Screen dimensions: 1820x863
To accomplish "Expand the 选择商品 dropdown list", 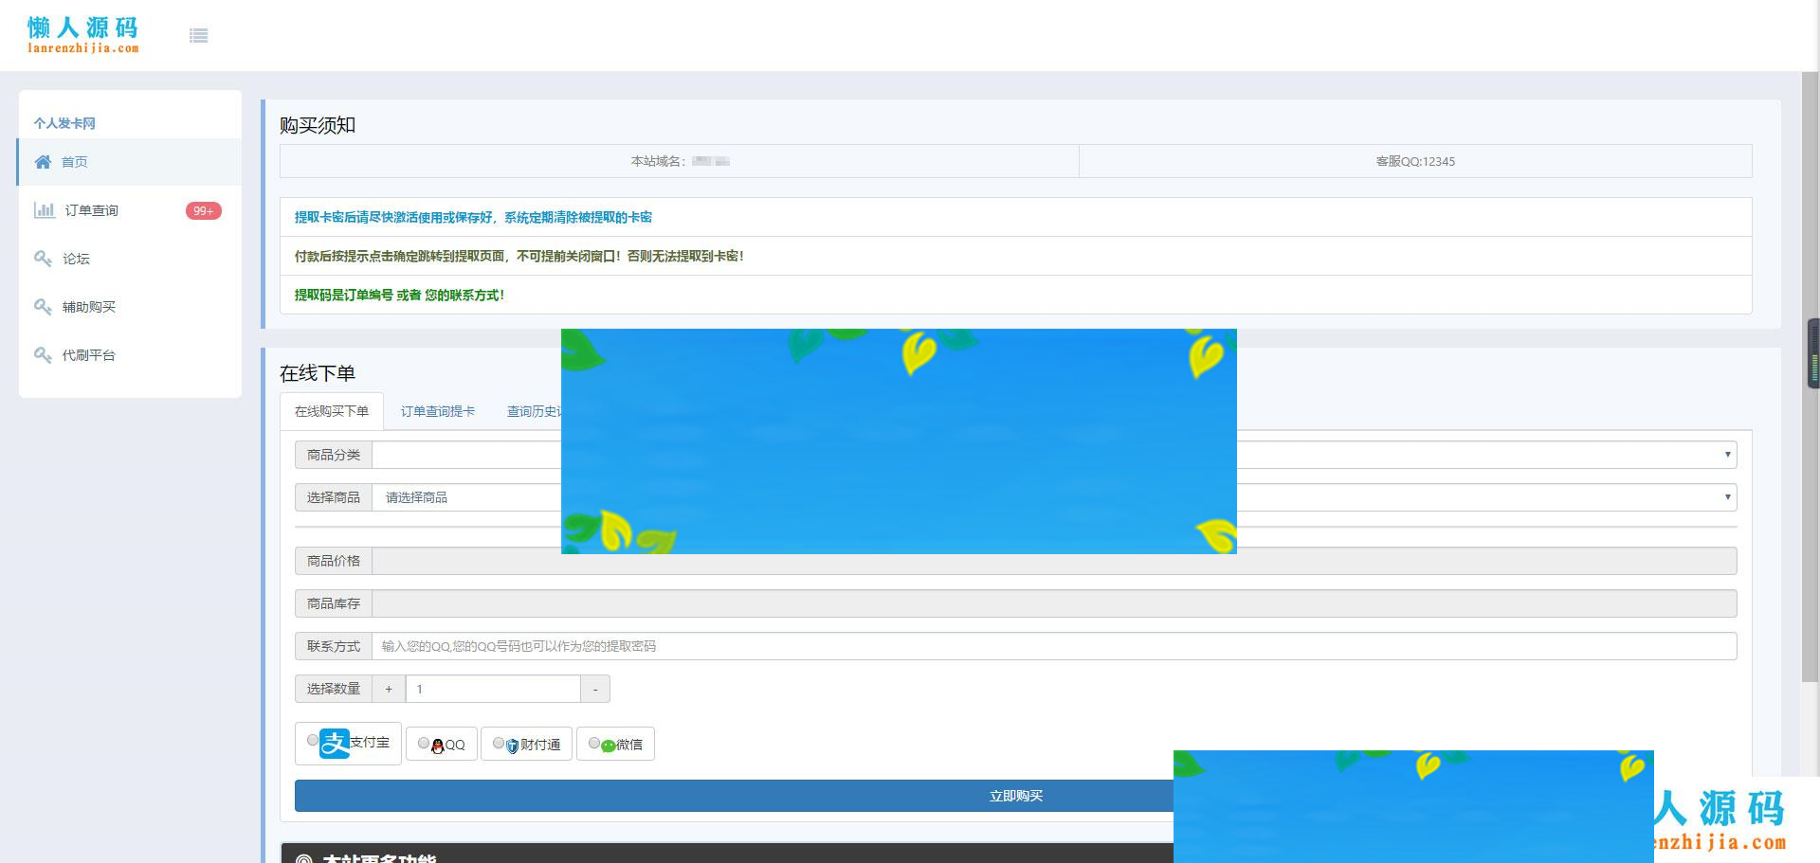I will point(1727,497).
